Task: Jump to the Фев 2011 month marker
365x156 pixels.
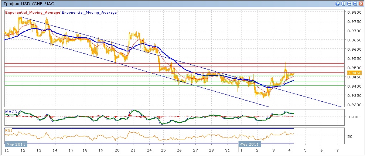Action: (249, 144)
